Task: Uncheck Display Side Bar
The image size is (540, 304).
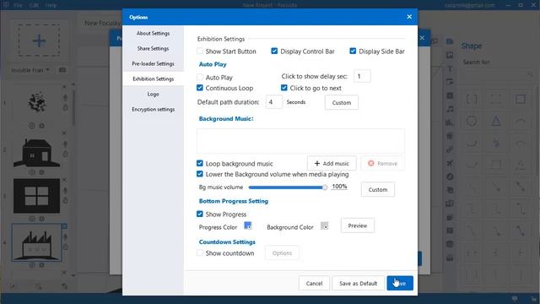Action: pyautogui.click(x=353, y=51)
